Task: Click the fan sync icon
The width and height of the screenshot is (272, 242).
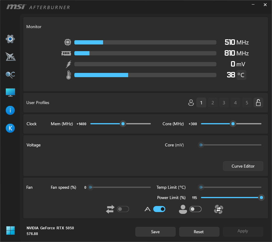Action: [x=219, y=209]
